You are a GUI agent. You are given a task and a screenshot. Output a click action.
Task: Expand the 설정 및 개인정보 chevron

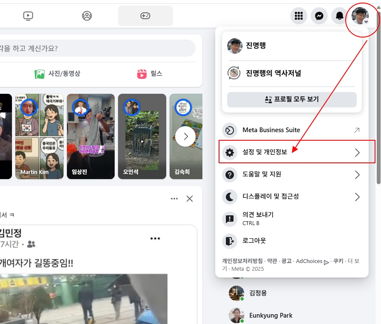(x=357, y=153)
